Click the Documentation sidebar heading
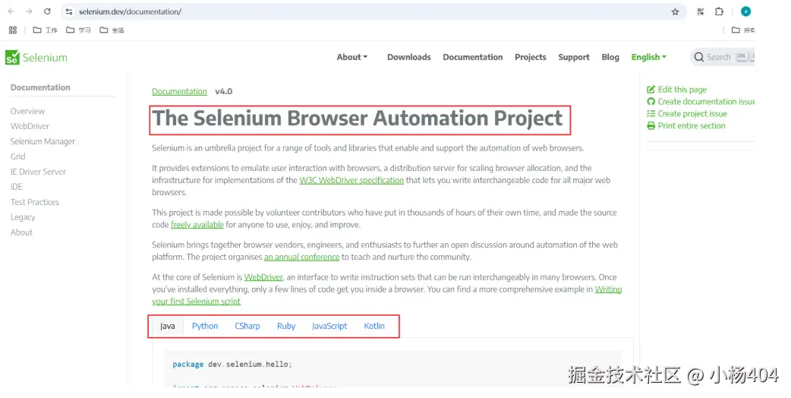 point(40,87)
